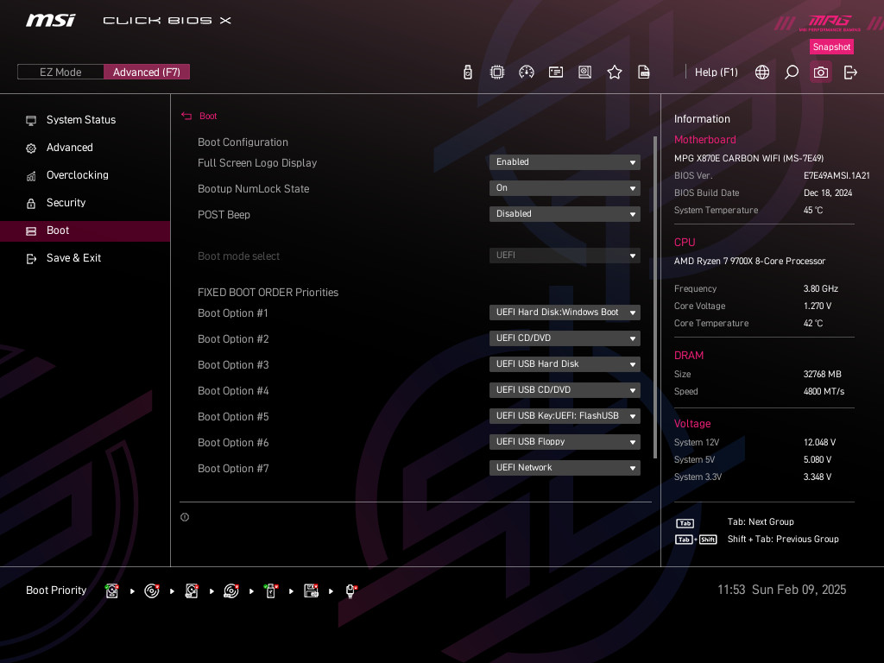The image size is (884, 663).
Task: Take a snapshot with the camera icon
Action: [x=821, y=73]
